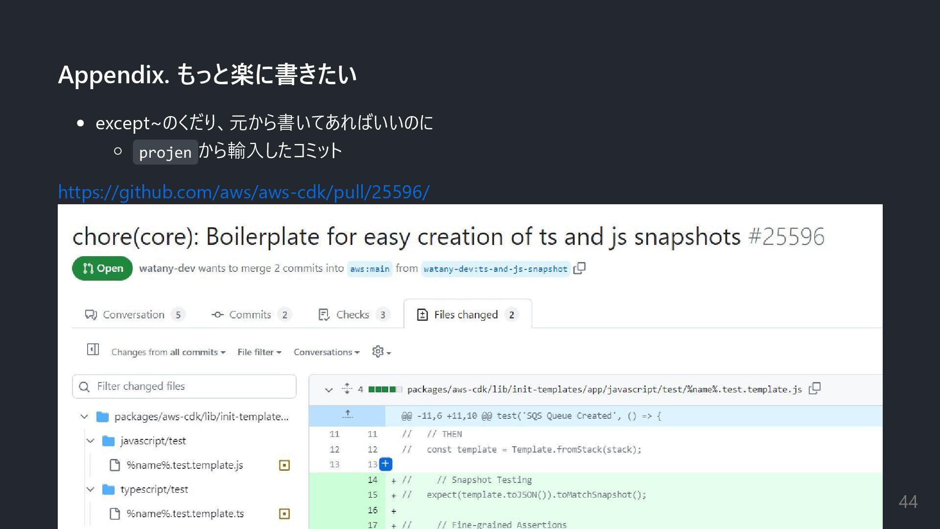Click the diffstat colored squares indicator

[x=385, y=390]
